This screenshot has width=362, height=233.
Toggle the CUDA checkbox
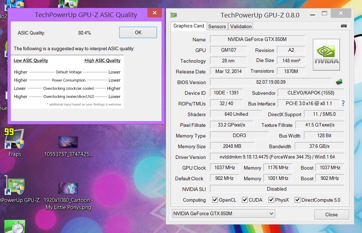pyautogui.click(x=245, y=200)
